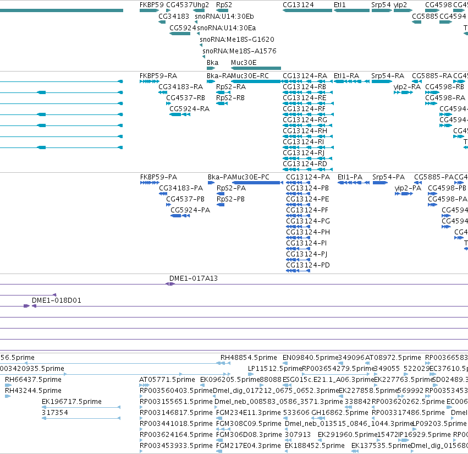Click the yip2-PA protein label

[408, 188]
